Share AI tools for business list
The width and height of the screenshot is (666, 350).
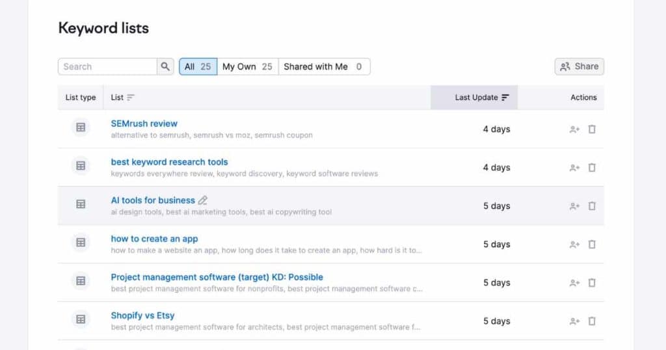pos(574,206)
